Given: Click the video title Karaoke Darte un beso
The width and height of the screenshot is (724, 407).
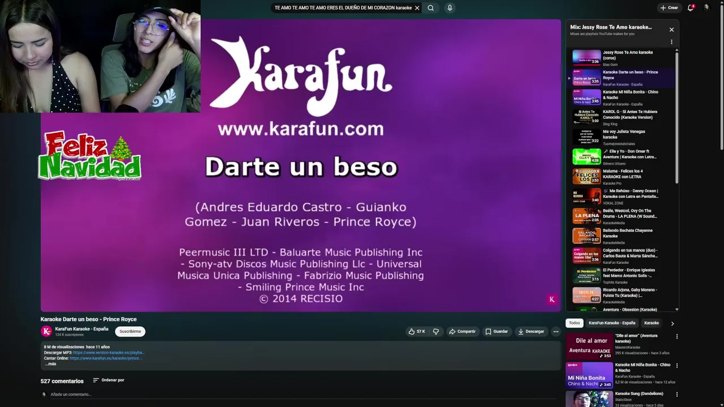Looking at the screenshot, I should point(89,319).
